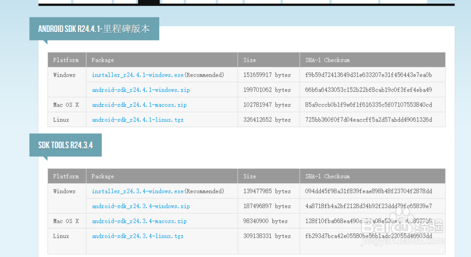Image resolution: width=471 pixels, height=257 pixels.
Task: Select checksum starting with 85a9cccb
Action: tap(368, 105)
